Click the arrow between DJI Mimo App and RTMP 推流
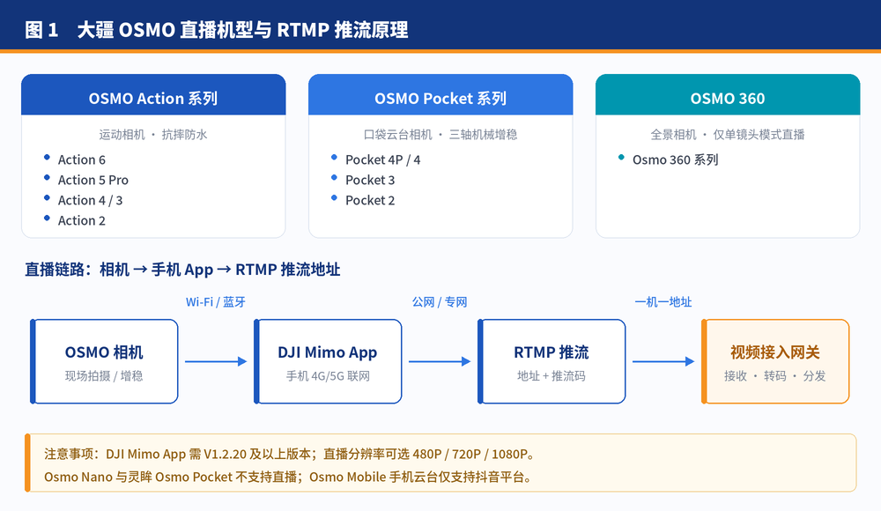The height and width of the screenshot is (511, 881). 440,361
